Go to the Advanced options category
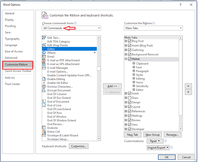Viewport: 198px width, 162px height. point(11,58)
